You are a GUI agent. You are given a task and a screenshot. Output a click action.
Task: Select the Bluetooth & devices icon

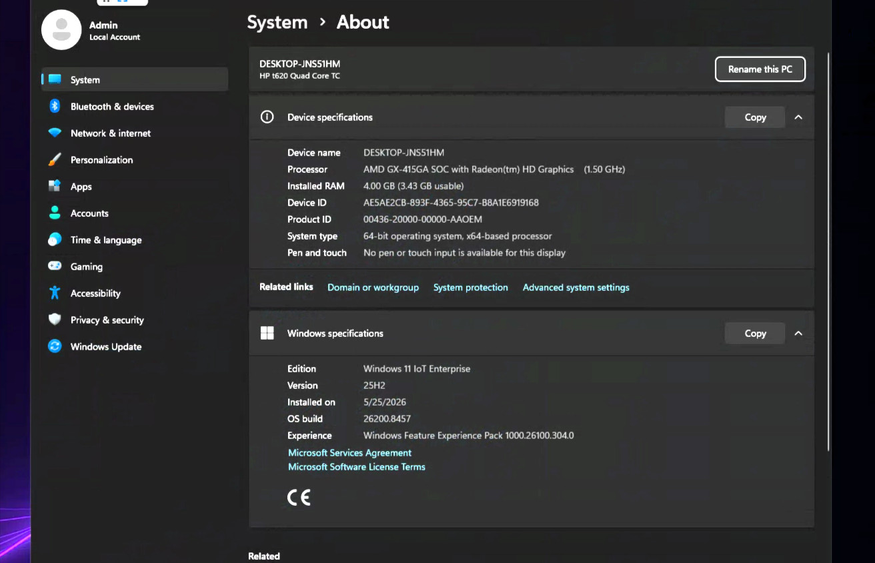(55, 106)
